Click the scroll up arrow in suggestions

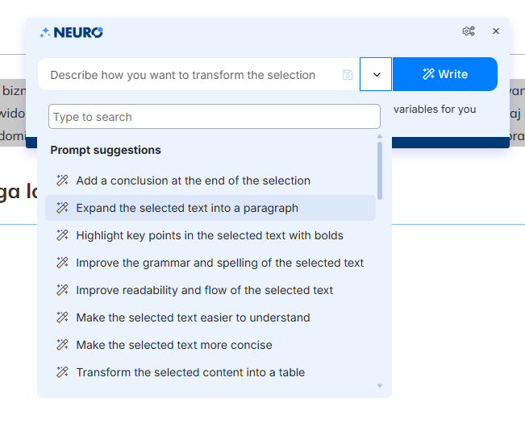380,136
